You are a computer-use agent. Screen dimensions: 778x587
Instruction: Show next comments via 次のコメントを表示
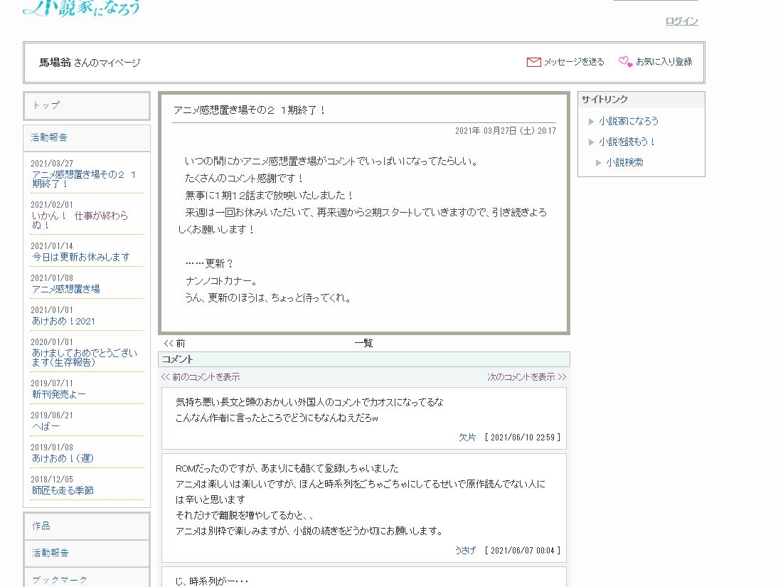coord(526,377)
